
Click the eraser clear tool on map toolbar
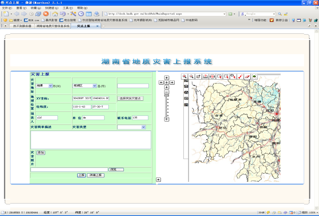(247, 76)
